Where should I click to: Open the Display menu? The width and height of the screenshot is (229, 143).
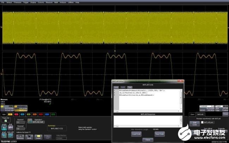click(x=33, y=2)
